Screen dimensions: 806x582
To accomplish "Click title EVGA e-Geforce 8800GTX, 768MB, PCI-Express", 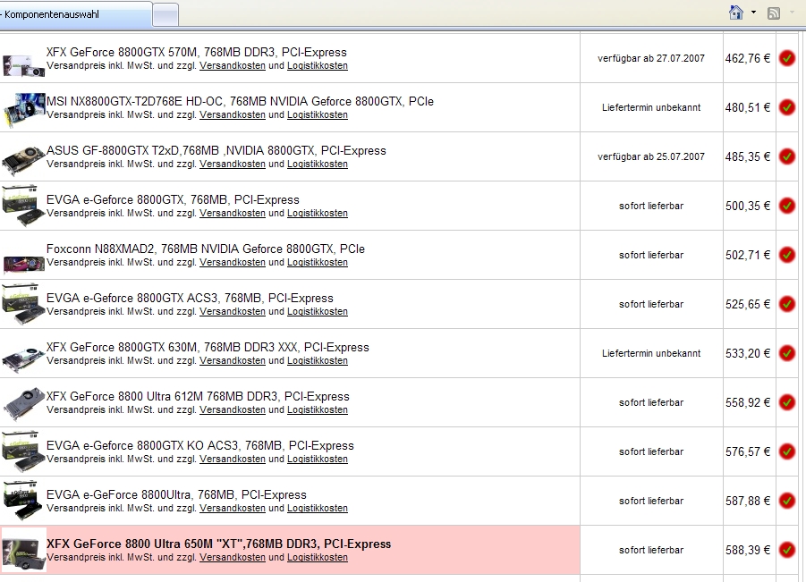I will coord(173,200).
